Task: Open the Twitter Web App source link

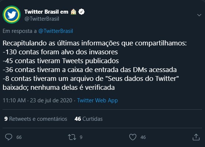Action: 98,100
